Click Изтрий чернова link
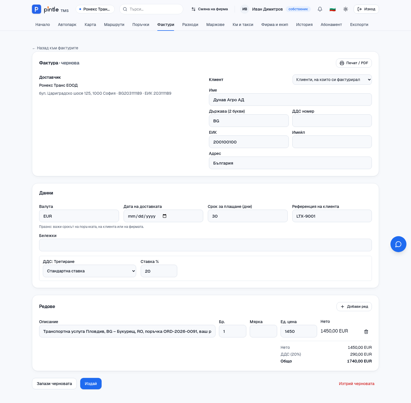The height and width of the screenshot is (403, 411). (357, 384)
